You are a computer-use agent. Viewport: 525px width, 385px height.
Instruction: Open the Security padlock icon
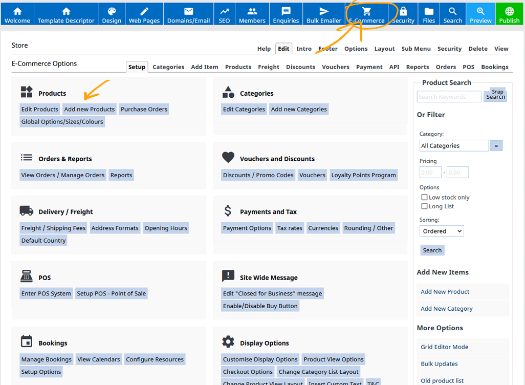pyautogui.click(x=403, y=11)
